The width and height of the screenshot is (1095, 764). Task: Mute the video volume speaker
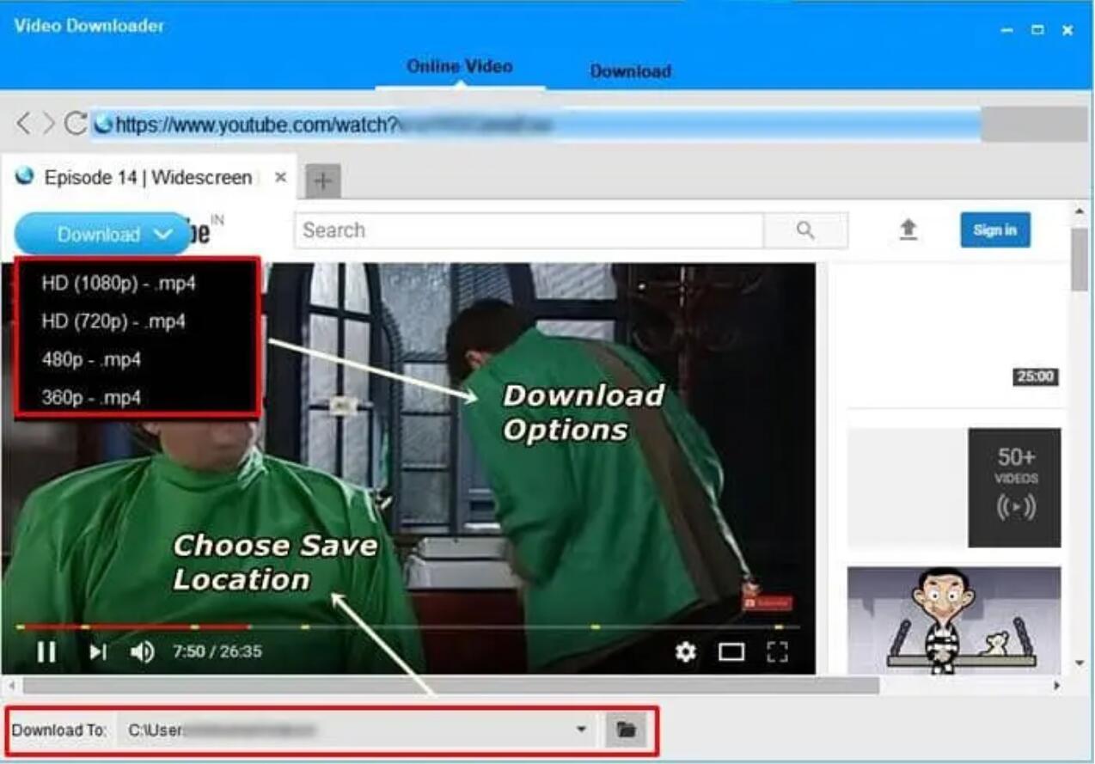(142, 652)
